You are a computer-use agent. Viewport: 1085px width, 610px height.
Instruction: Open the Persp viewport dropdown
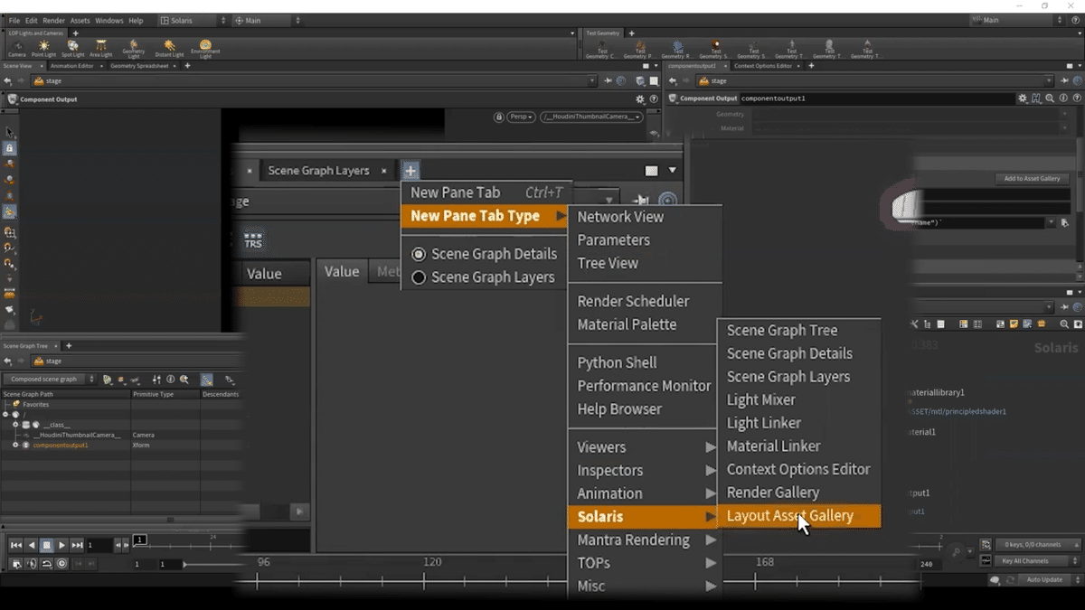pos(521,117)
